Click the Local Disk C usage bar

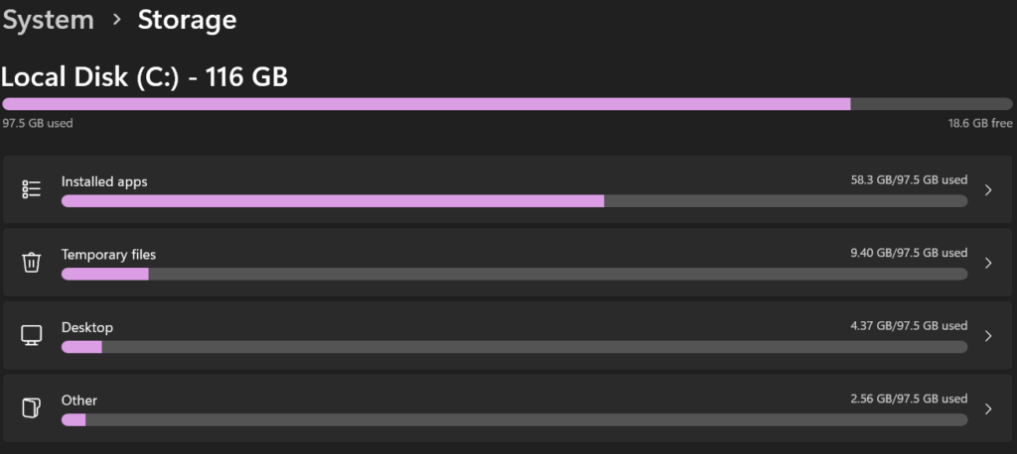click(x=508, y=104)
